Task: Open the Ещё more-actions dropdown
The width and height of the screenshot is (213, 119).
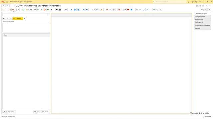Action: point(203,10)
